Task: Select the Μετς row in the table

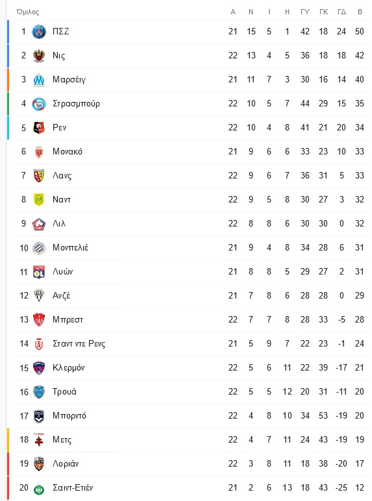Action: click(188, 440)
